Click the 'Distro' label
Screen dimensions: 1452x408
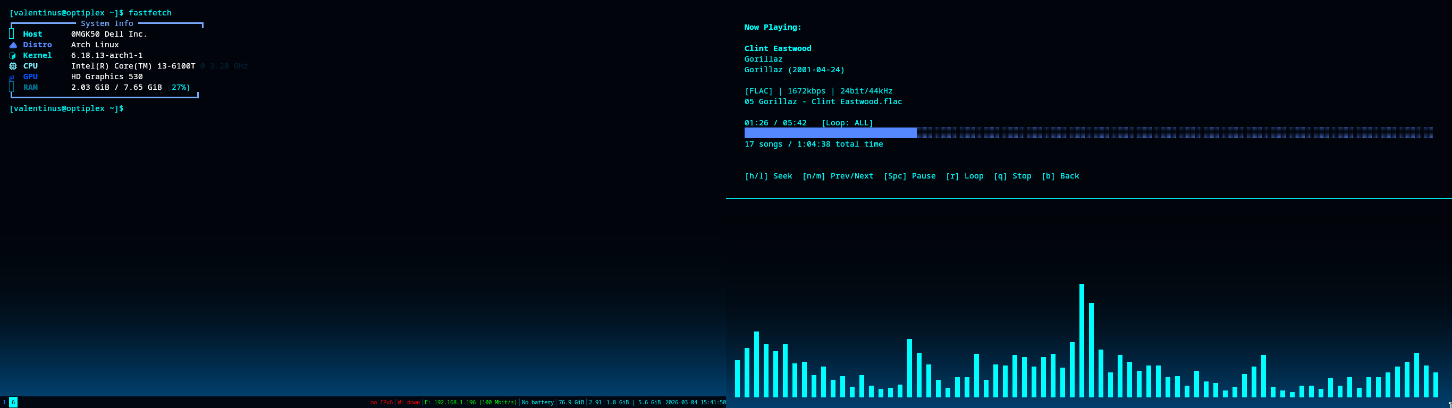(37, 45)
